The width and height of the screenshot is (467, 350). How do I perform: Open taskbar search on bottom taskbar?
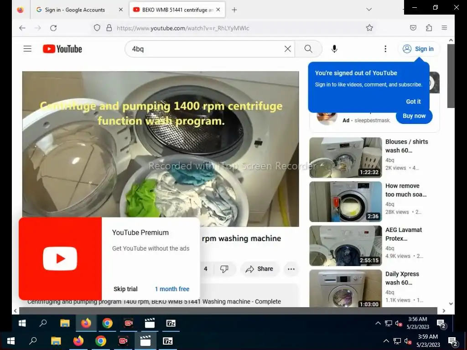pyautogui.click(x=33, y=341)
